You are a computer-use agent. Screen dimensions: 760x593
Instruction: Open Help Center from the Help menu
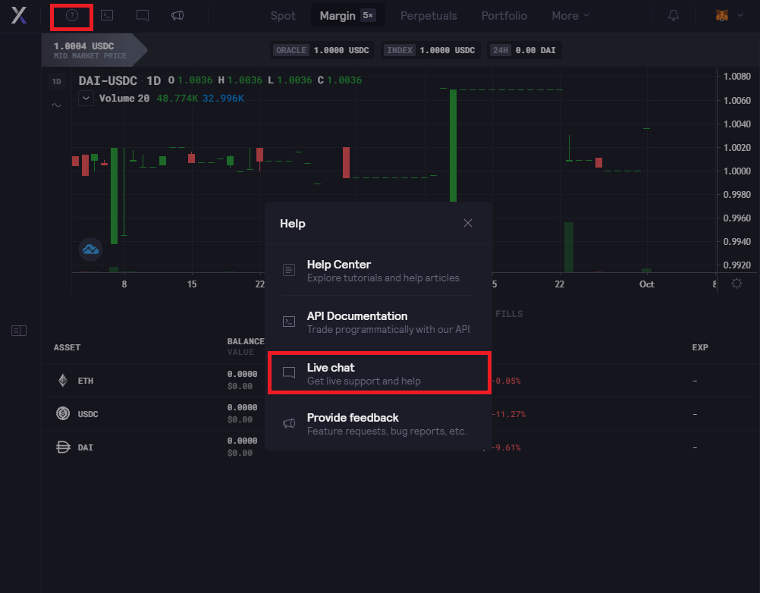(x=378, y=270)
